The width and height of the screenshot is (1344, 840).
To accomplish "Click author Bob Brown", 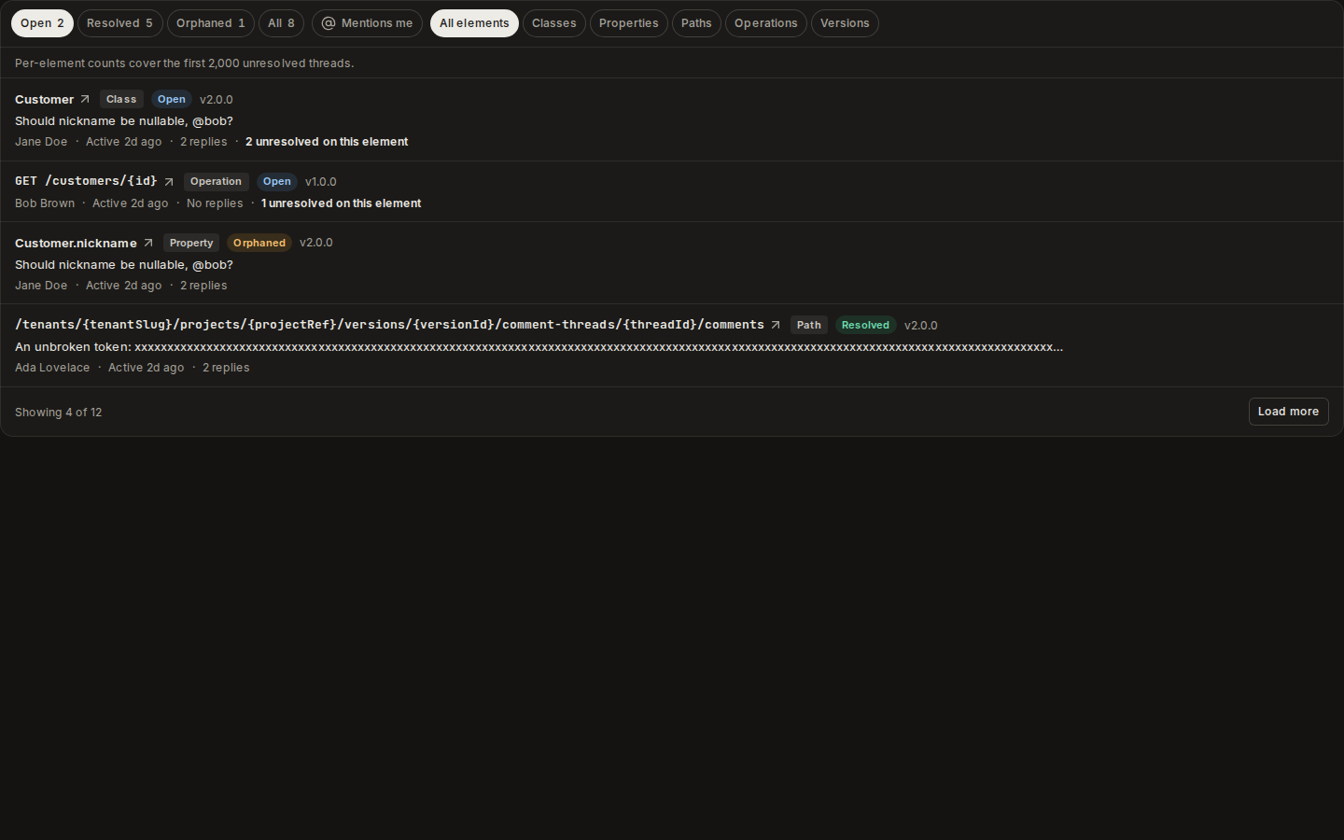I will tap(45, 203).
